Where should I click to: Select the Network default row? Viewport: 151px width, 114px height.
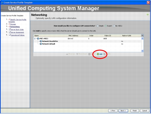87,44
